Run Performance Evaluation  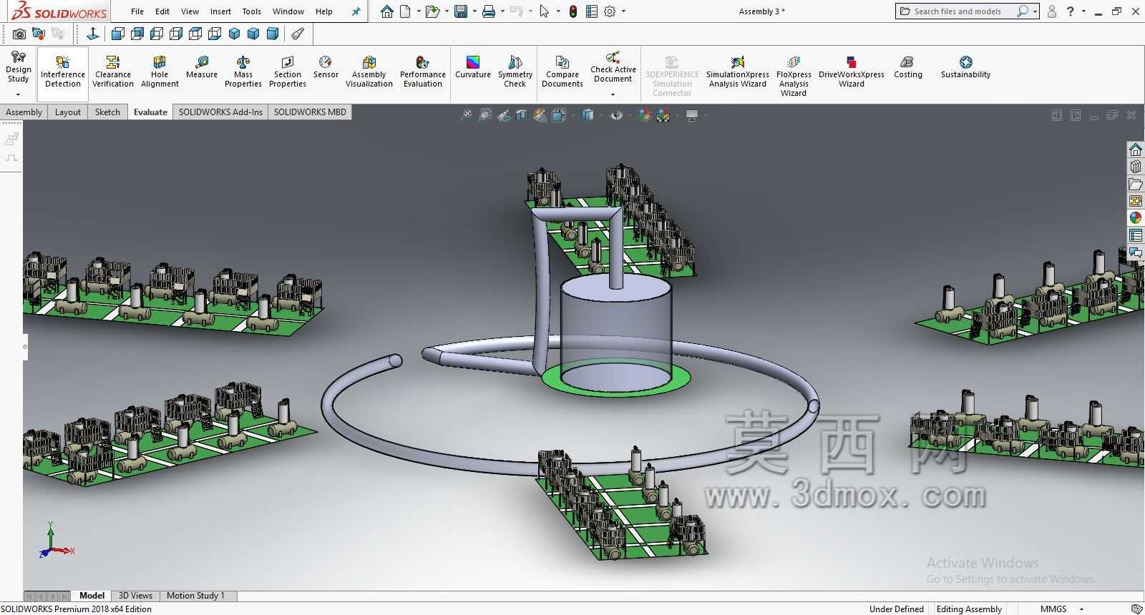(423, 72)
